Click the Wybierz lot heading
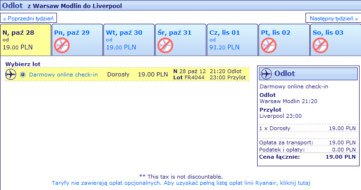 coord(22,64)
